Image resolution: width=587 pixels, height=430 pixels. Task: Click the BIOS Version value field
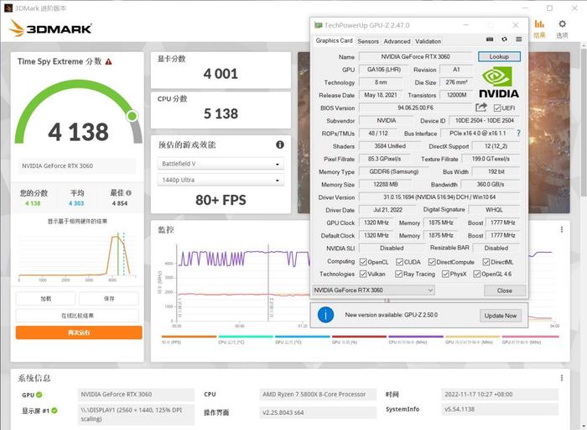click(x=416, y=108)
